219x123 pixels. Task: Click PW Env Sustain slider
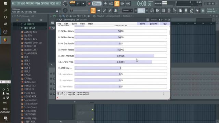(x=121, y=43)
